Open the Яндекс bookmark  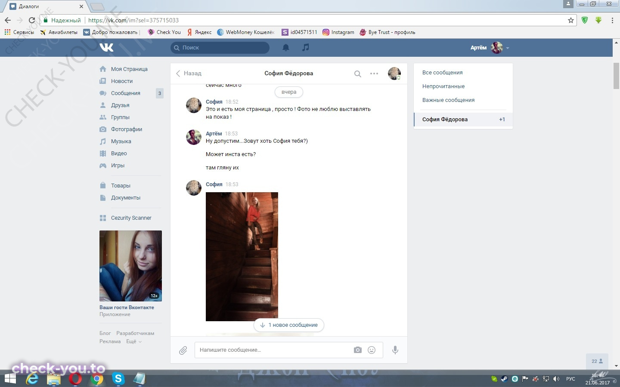click(x=199, y=32)
